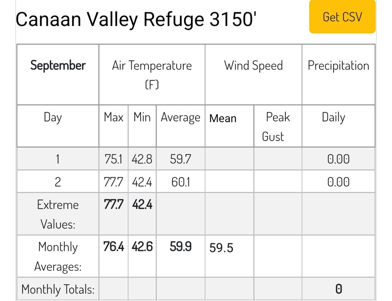Select the Daily precipitation subheader
This screenshot has width=392, height=301.
click(x=339, y=126)
